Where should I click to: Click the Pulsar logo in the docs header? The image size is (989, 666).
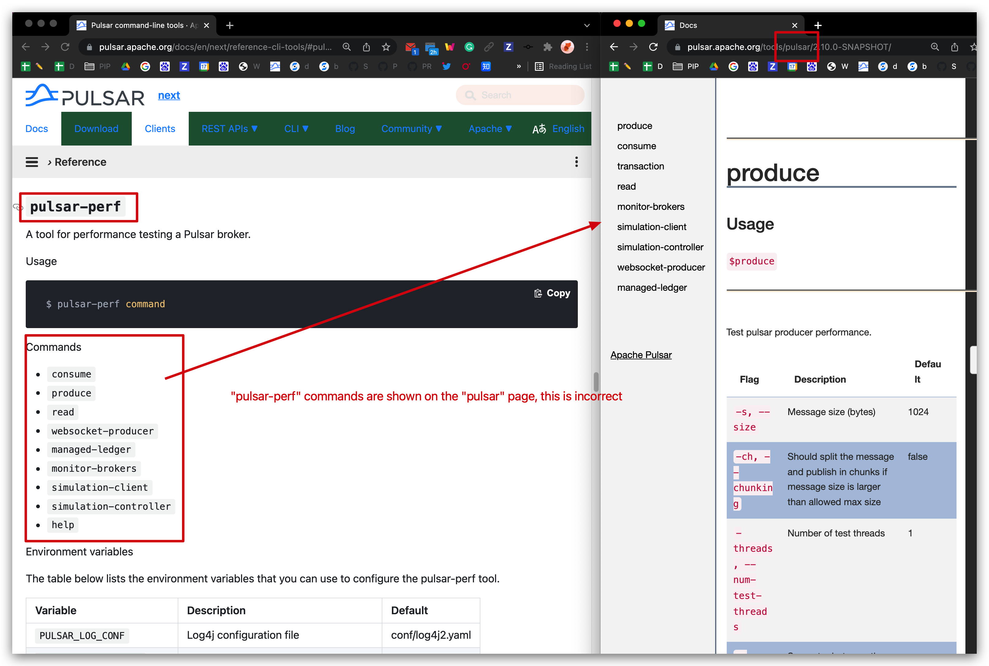point(85,97)
